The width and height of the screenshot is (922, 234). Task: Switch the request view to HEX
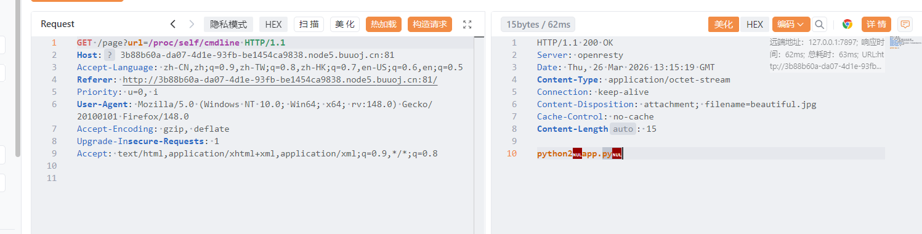[273, 24]
